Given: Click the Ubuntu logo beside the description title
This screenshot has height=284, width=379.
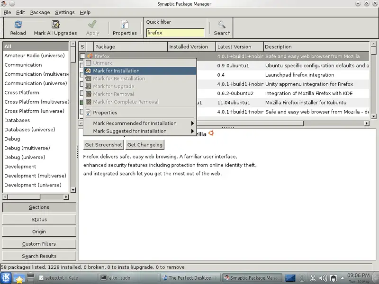Looking at the screenshot, I should tap(211, 133).
